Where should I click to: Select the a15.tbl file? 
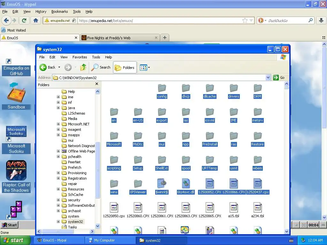coord(233,211)
